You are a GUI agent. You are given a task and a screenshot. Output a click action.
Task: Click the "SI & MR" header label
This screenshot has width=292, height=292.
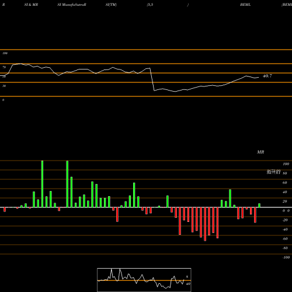[x=31, y=5]
